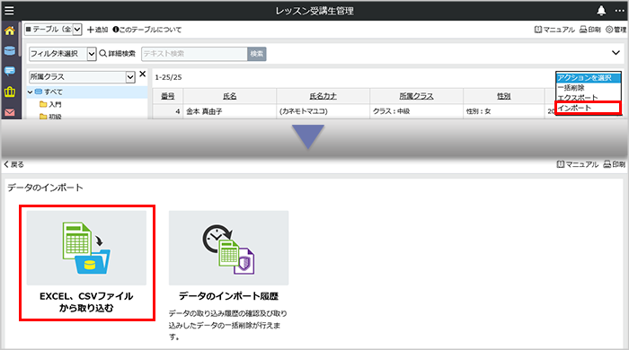This screenshot has height=350, width=629.
Task: Sort by 番号 column header
Action: 168,96
